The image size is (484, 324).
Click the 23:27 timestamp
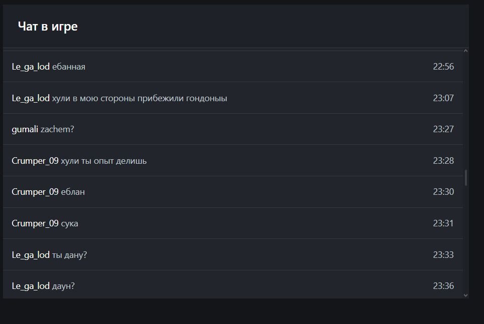pos(443,129)
